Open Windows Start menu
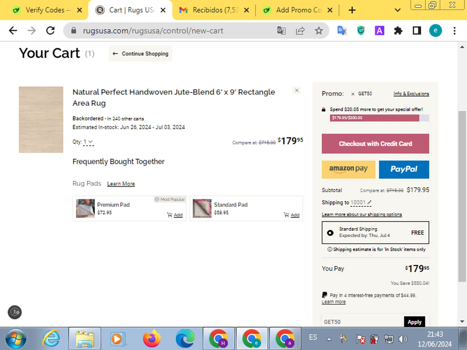Image resolution: width=467 pixels, height=350 pixels. click(x=16, y=338)
